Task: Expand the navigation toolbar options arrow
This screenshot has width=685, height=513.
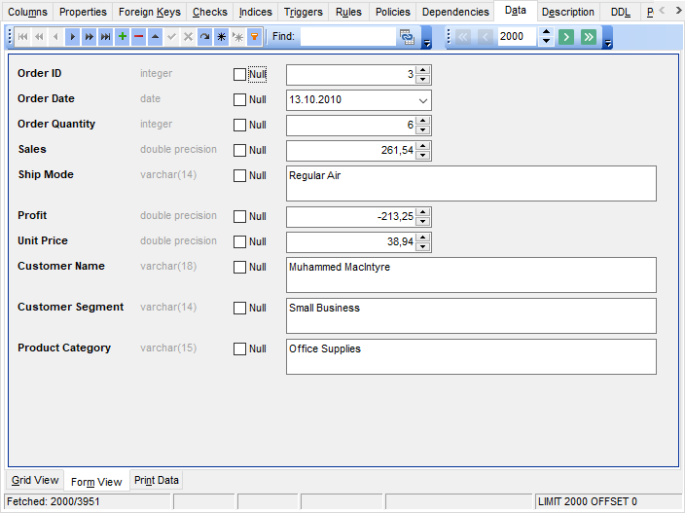Action: click(x=427, y=43)
